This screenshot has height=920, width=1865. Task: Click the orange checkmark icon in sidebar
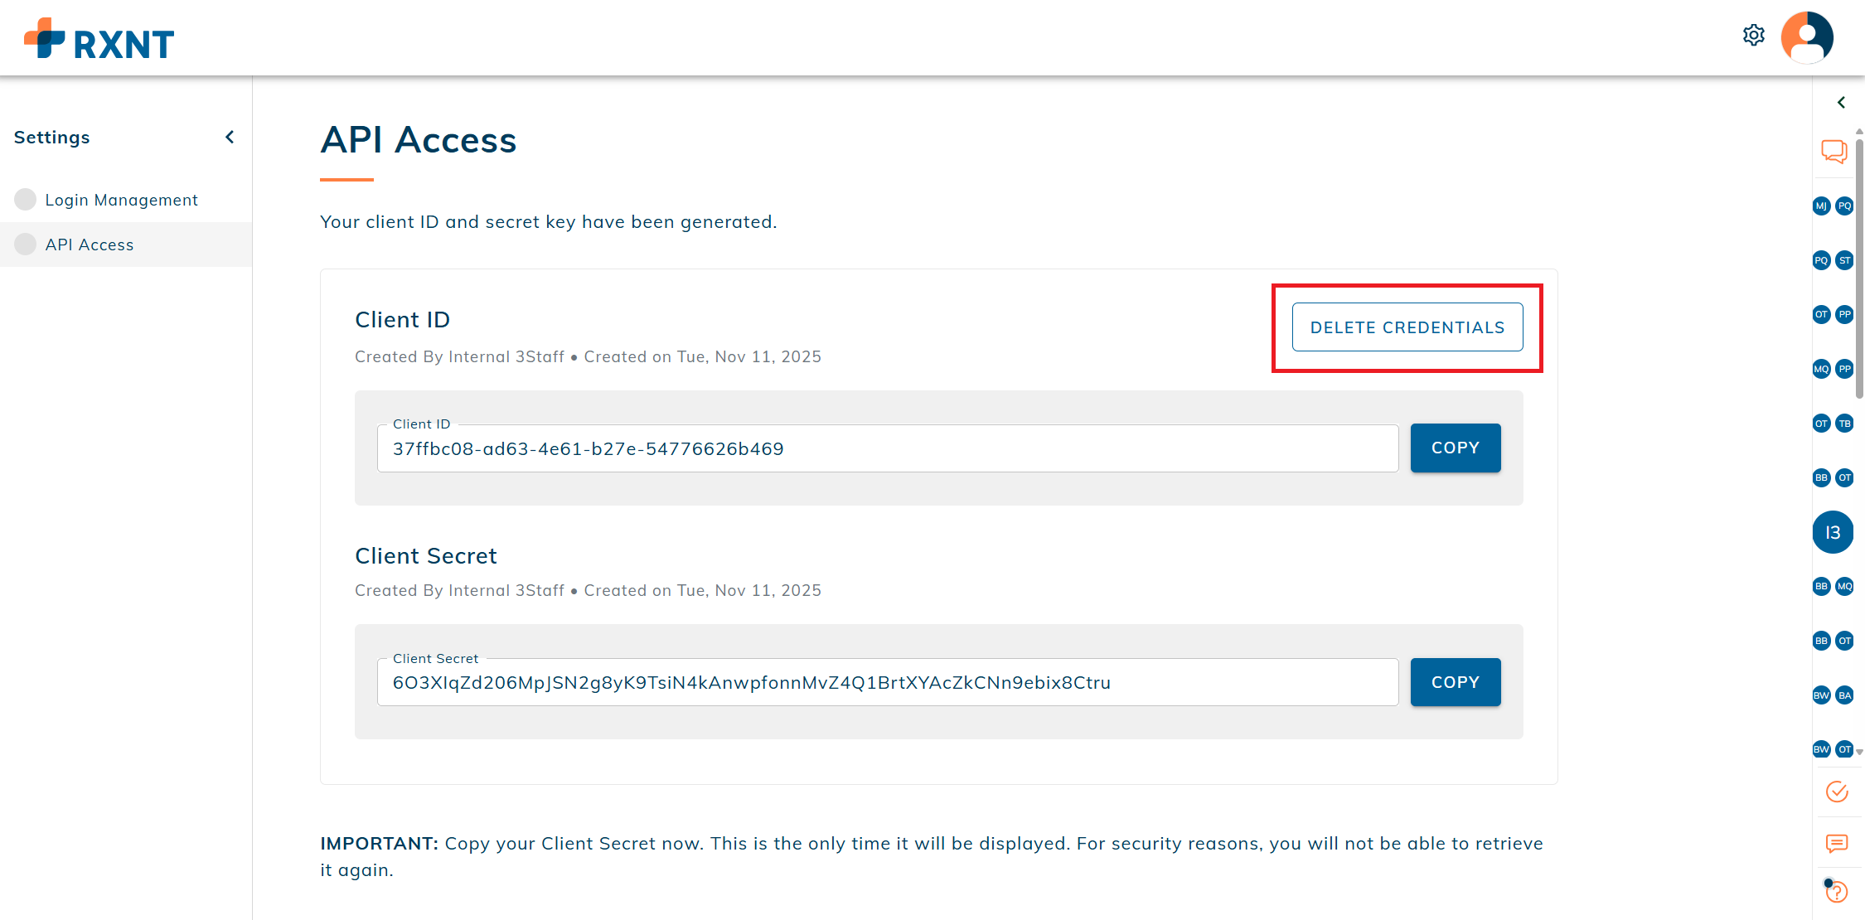click(1836, 792)
